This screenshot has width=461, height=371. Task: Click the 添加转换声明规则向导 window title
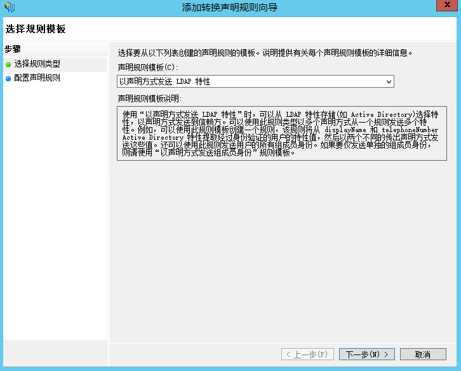point(230,7)
